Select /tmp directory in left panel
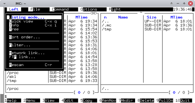The height and width of the screenshot is (103, 195). (x=11, y=81)
